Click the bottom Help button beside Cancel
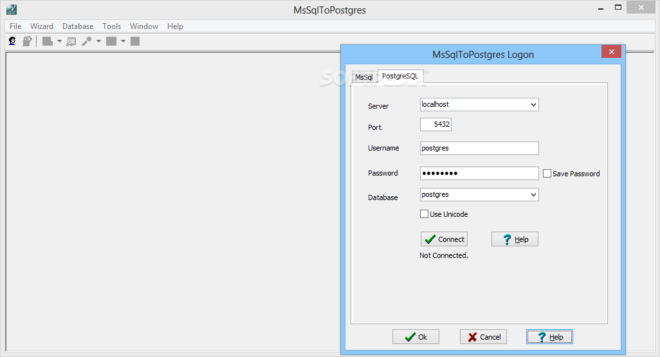Viewport: 660px width, 357px height. (x=549, y=337)
